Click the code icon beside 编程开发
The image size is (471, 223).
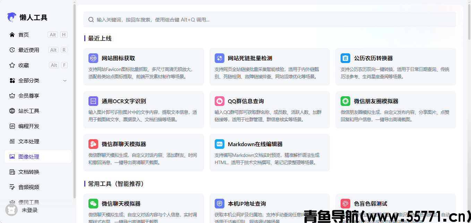pyautogui.click(x=12, y=126)
